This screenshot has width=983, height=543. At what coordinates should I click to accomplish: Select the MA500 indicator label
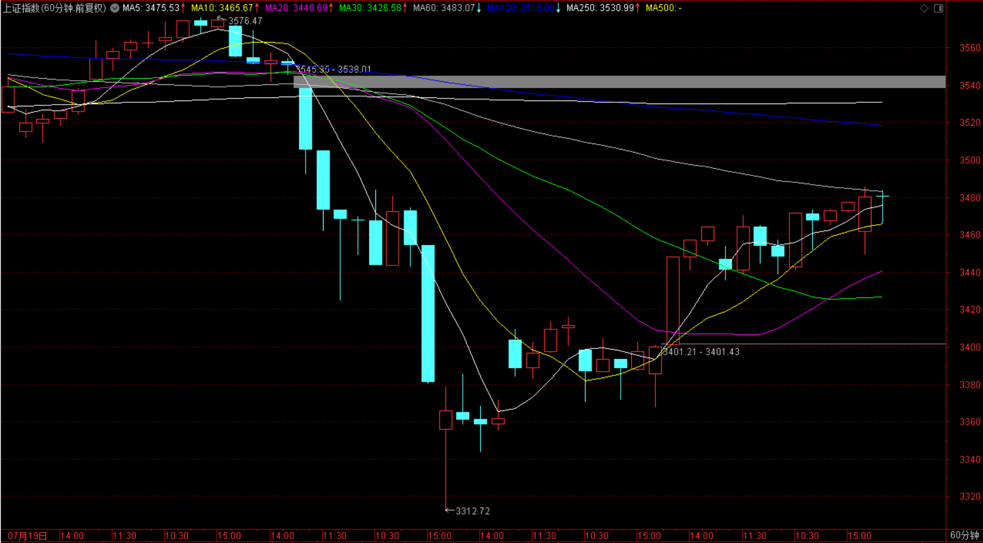tap(663, 8)
